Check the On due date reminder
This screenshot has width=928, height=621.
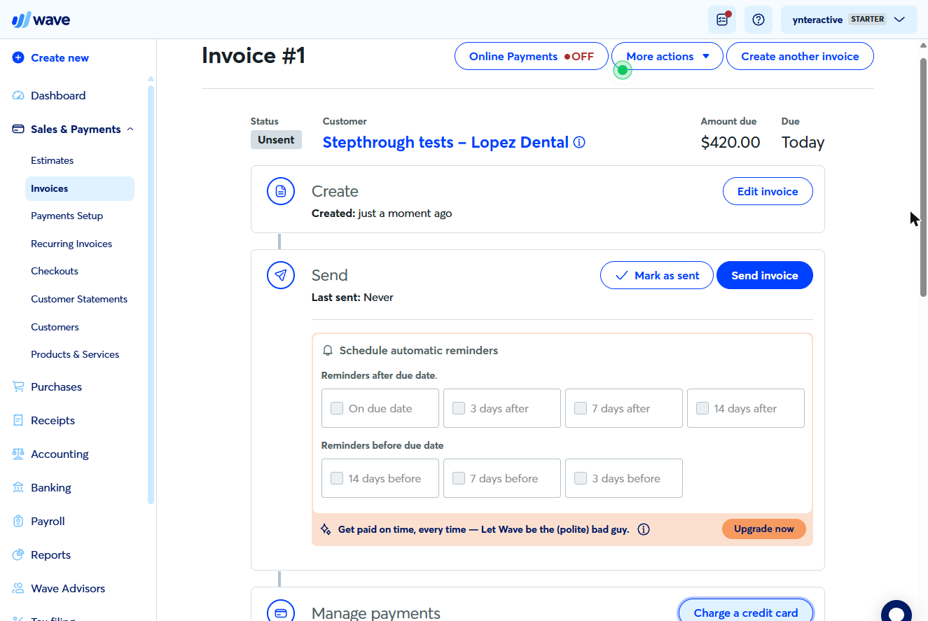tap(337, 408)
